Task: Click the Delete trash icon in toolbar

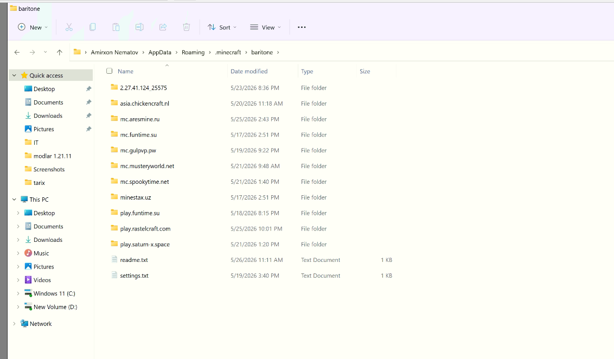Action: [187, 27]
